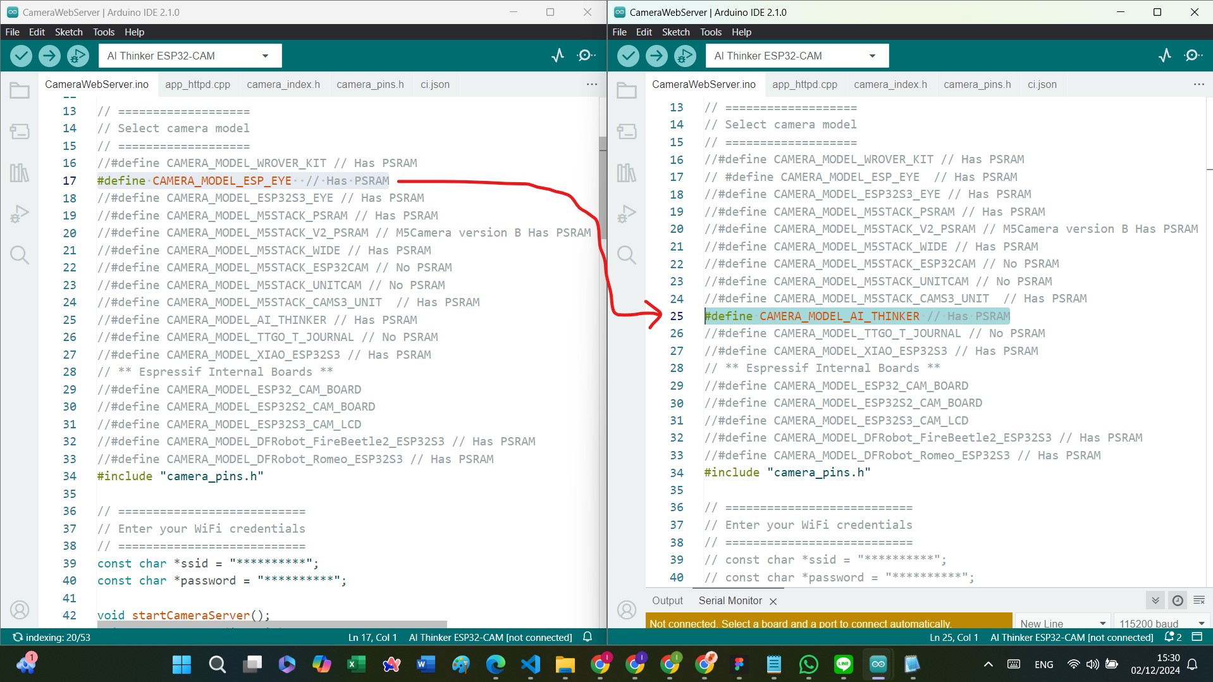This screenshot has width=1213, height=682.
Task: Open Serial Monitor icon in right toolbar
Action: 1193,56
